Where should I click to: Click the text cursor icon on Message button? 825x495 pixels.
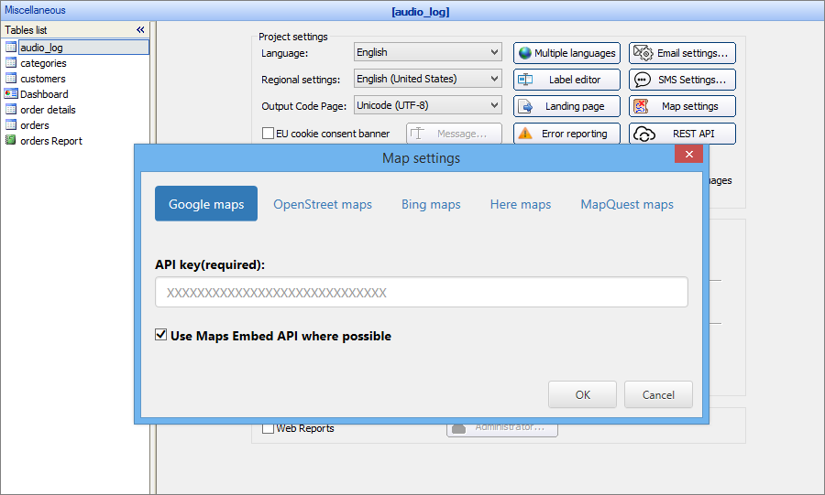click(x=417, y=134)
